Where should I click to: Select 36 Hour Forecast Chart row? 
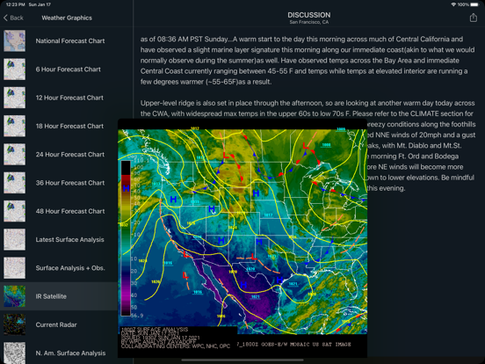[67, 183]
